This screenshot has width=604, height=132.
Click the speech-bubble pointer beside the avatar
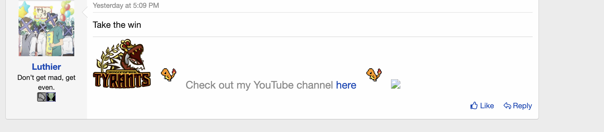tap(85, 12)
